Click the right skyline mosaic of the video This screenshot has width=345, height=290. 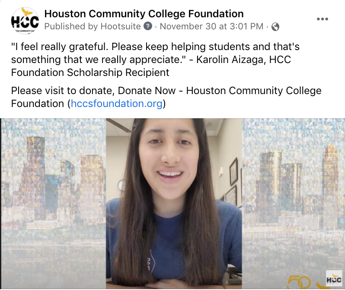293,203
